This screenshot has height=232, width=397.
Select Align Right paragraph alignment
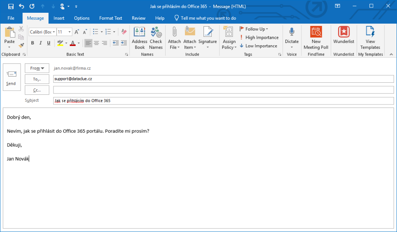tap(104, 43)
